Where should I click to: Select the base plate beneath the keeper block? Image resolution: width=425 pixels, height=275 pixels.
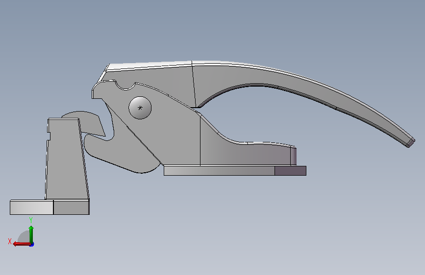50,207
